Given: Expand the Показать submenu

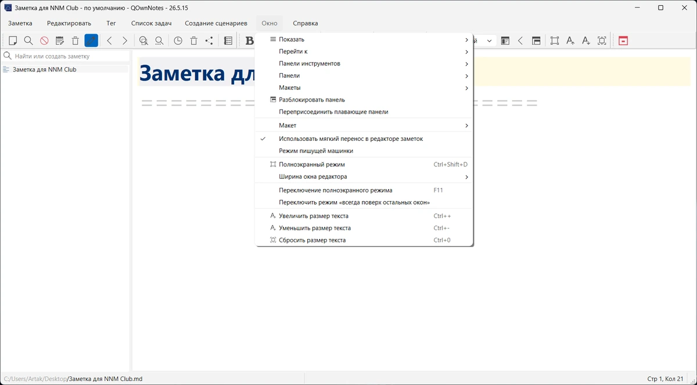Looking at the screenshot, I should [364, 39].
